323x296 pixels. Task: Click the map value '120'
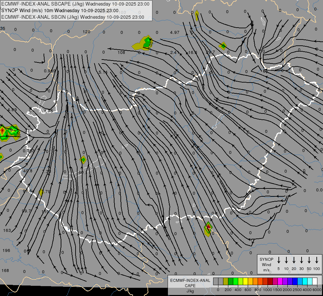(x=86, y=32)
